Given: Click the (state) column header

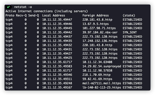Looking at the screenshot, I should coord(129,15).
